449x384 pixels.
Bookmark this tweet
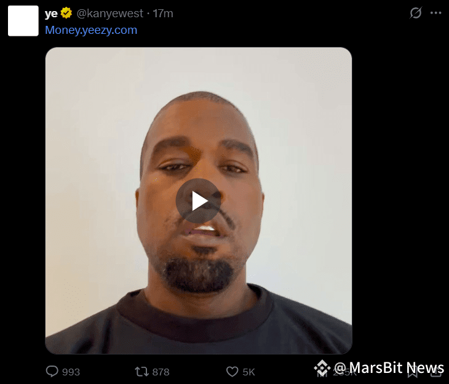point(412,372)
